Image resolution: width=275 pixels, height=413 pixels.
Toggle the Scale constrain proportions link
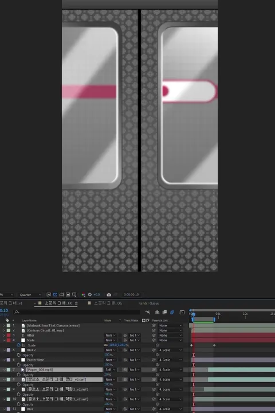[106, 345]
